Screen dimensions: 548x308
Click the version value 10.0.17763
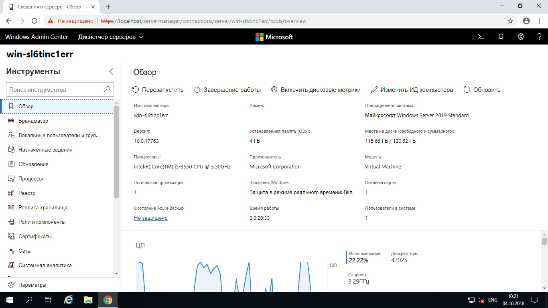pos(146,141)
